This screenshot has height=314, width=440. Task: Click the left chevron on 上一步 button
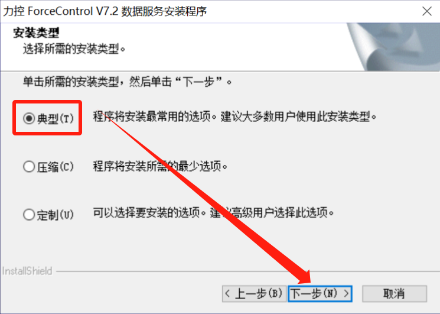coord(227,294)
